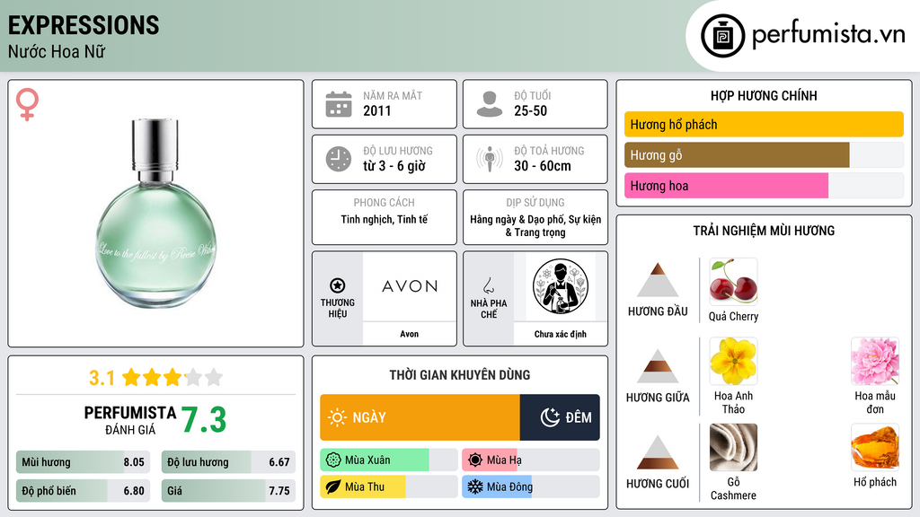
Task: Click the dark Đêm usage bar
Action: (560, 417)
